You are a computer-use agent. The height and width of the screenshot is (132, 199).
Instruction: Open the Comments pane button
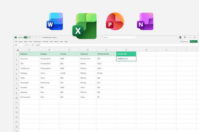185,41
